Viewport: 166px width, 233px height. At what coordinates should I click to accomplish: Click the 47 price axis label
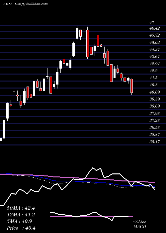pos(152,23)
